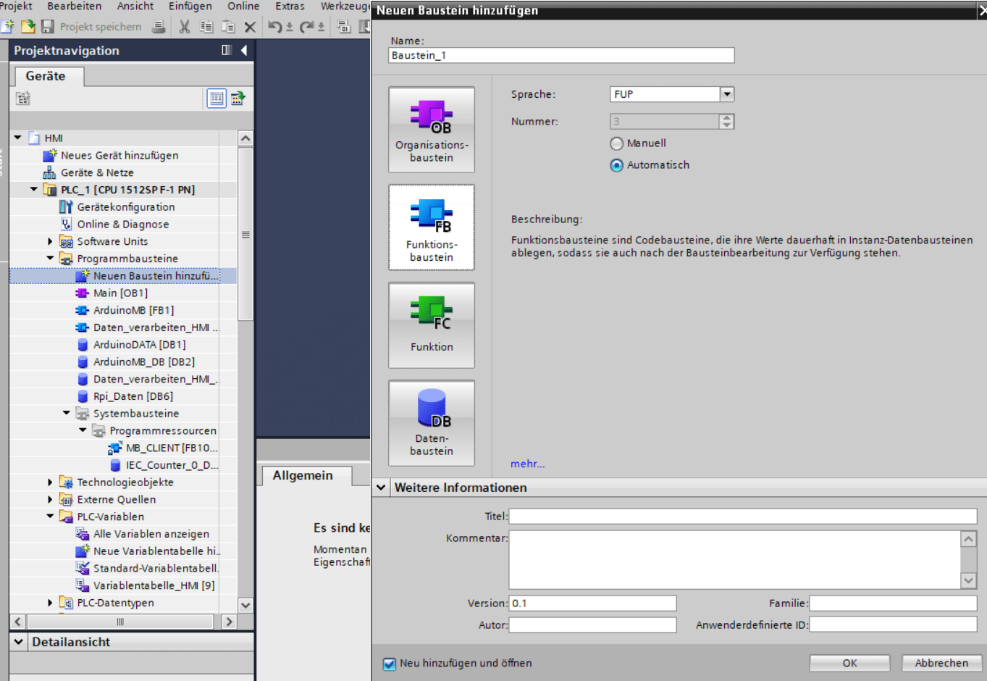Uncheck 'Neu hinzufügen und öffnen' checkbox

point(390,664)
